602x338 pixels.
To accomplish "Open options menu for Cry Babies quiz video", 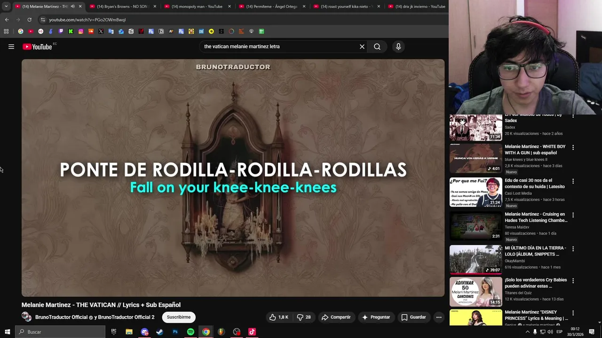I will [573, 281].
